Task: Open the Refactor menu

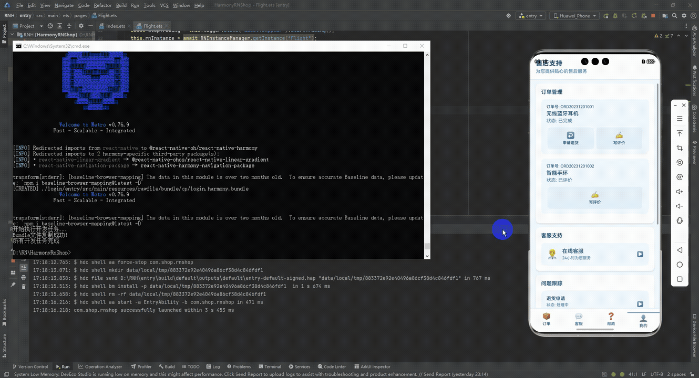Action: coord(102,5)
